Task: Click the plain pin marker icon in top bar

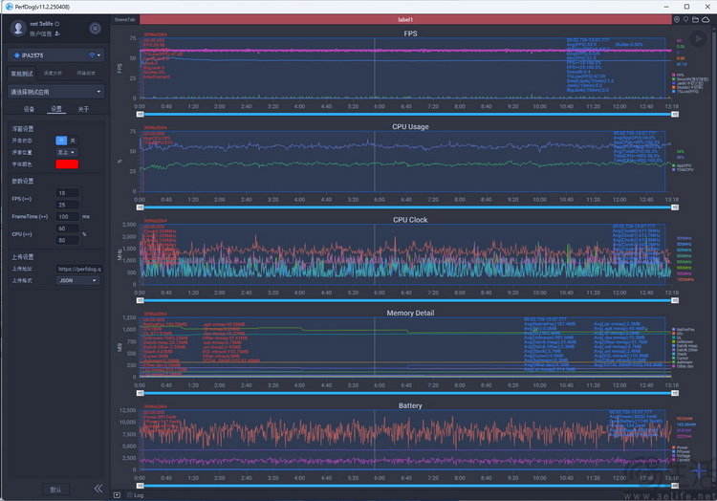Action: pyautogui.click(x=685, y=20)
